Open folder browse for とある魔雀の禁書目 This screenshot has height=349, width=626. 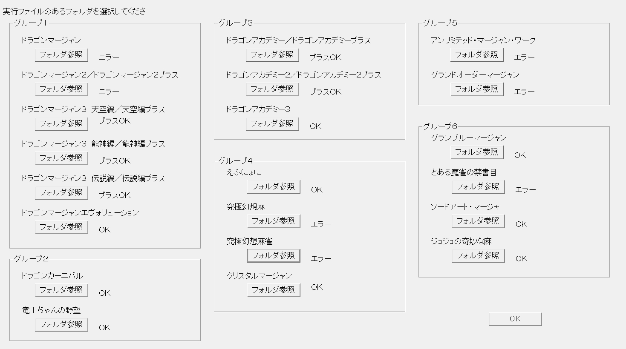478,186
